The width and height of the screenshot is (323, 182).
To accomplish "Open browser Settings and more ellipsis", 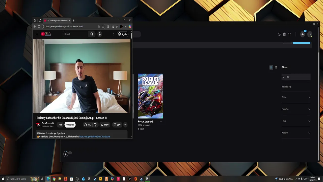I will 125,27.
